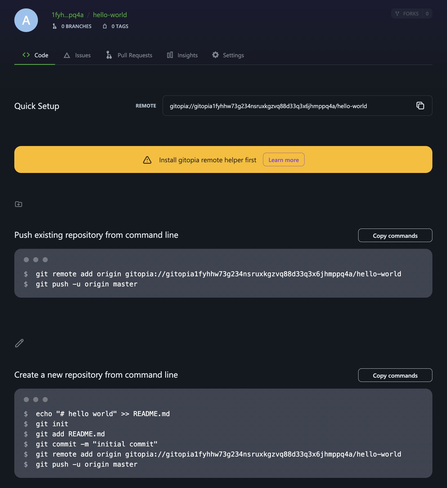This screenshot has height=488, width=447.
Task: Click the fork count 0
Action: [x=427, y=14]
